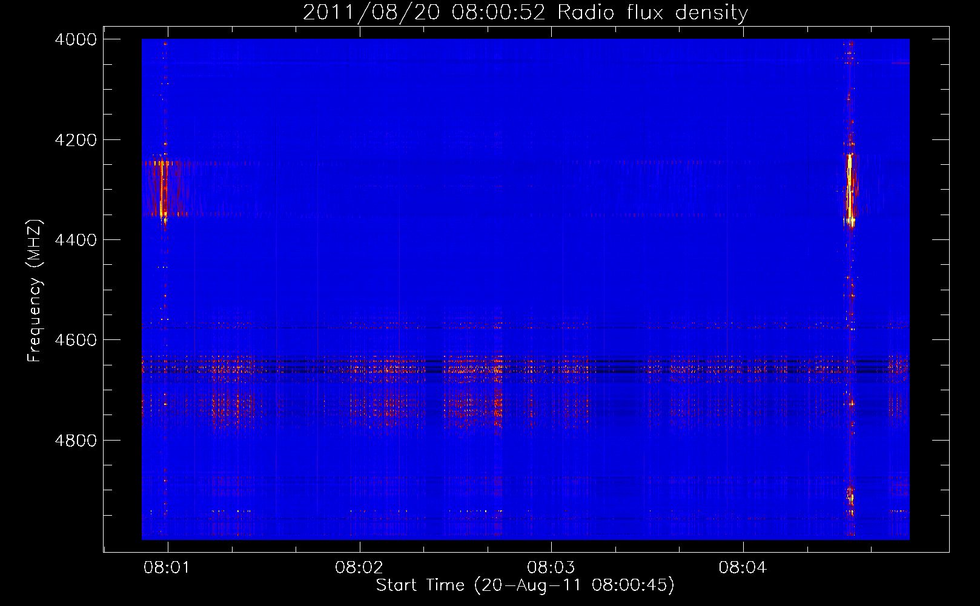This screenshot has height=606, width=980.
Task: Click the burst after 08:04 near 4900 MHz
Action: point(851,499)
